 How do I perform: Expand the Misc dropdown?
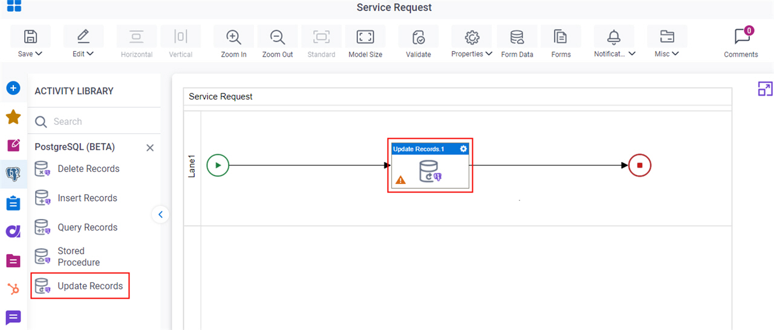tap(667, 43)
